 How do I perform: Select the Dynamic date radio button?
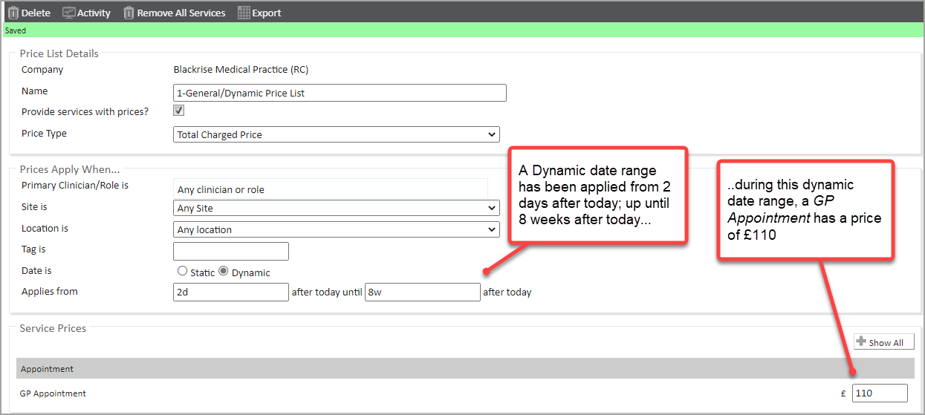click(223, 272)
